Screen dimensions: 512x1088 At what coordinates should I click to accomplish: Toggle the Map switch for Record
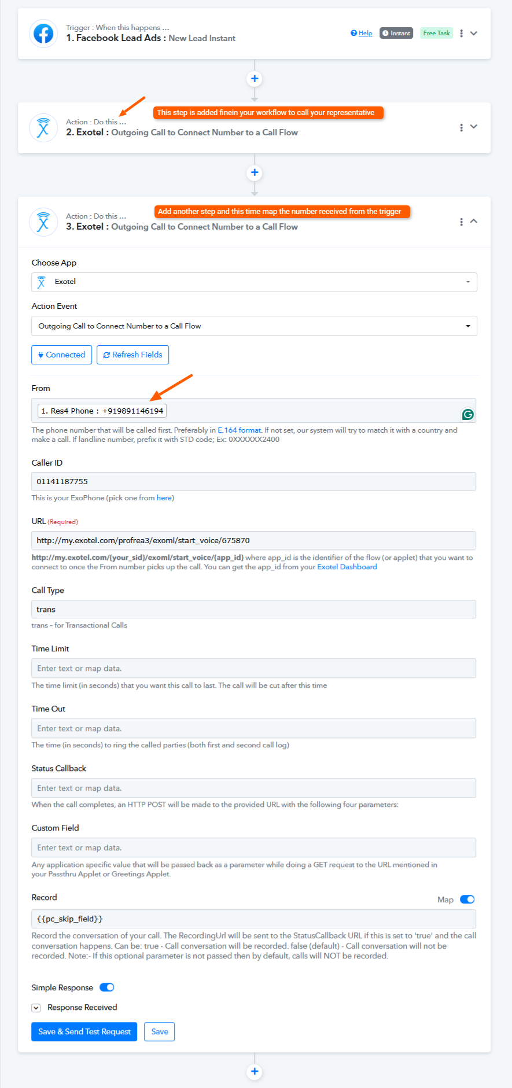click(467, 899)
